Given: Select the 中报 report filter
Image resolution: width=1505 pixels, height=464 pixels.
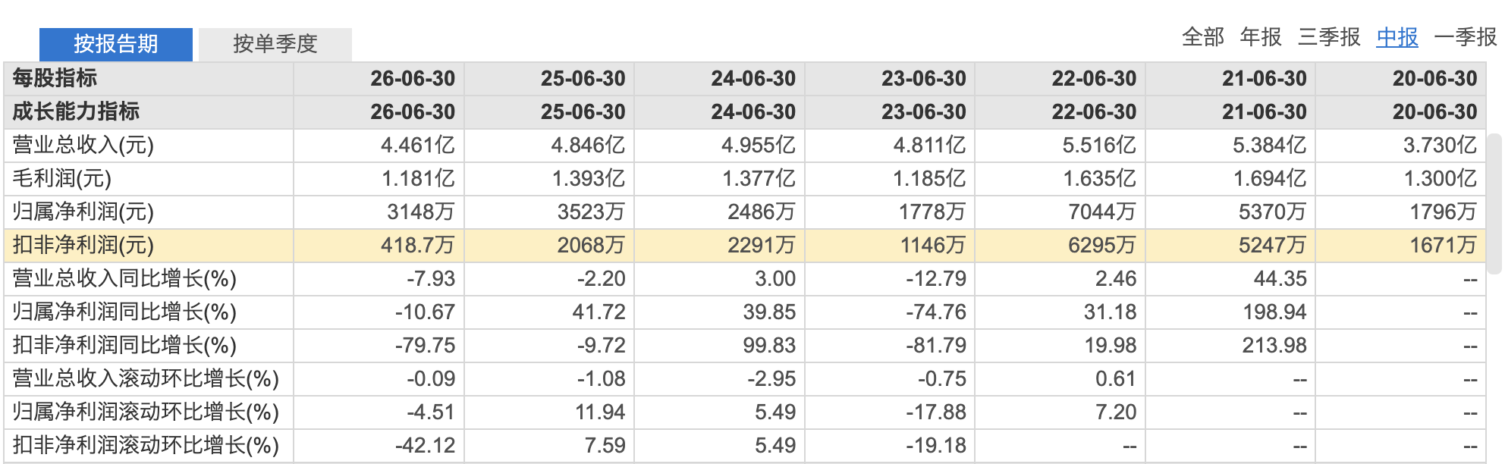Looking at the screenshot, I should 1397,37.
